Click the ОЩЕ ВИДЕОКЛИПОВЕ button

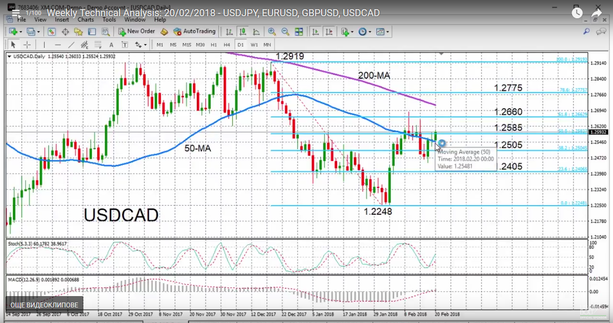pos(45,305)
